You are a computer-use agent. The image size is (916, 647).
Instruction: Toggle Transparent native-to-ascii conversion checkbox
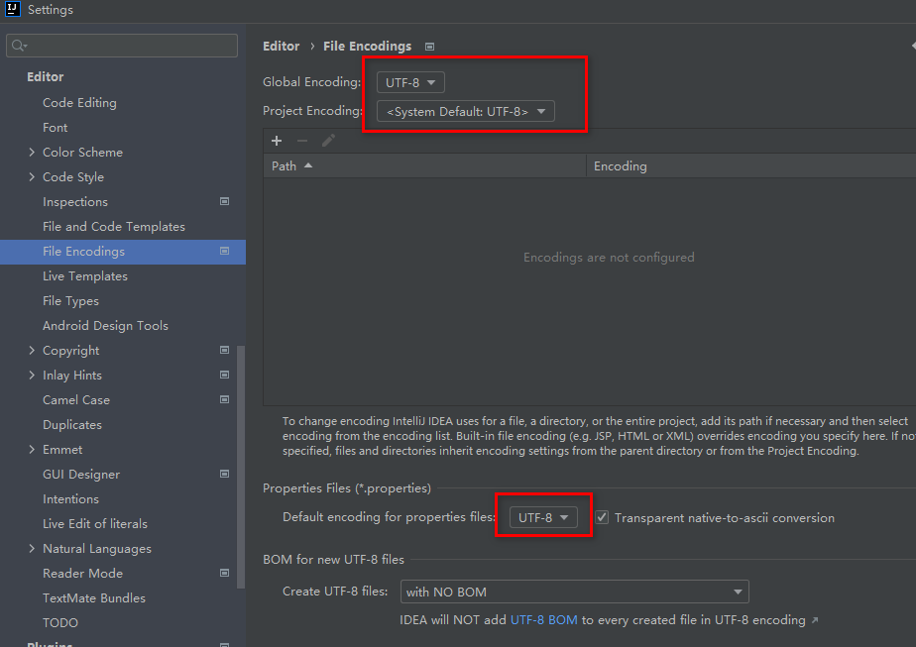point(602,517)
